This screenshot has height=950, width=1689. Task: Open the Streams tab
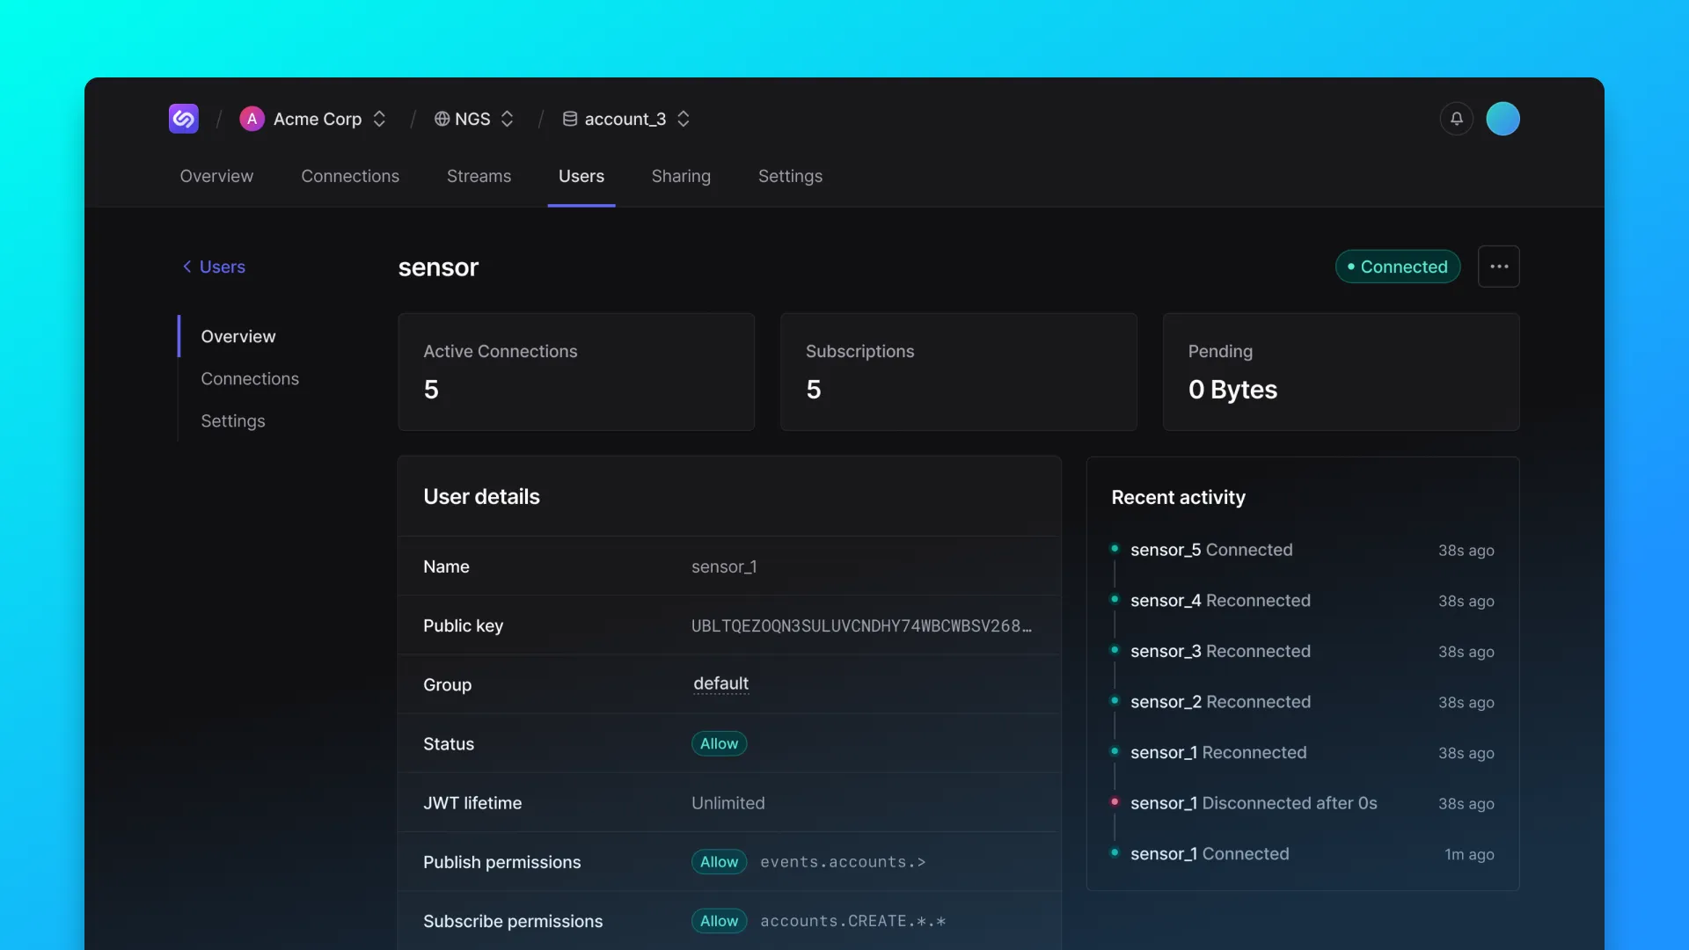point(479,176)
